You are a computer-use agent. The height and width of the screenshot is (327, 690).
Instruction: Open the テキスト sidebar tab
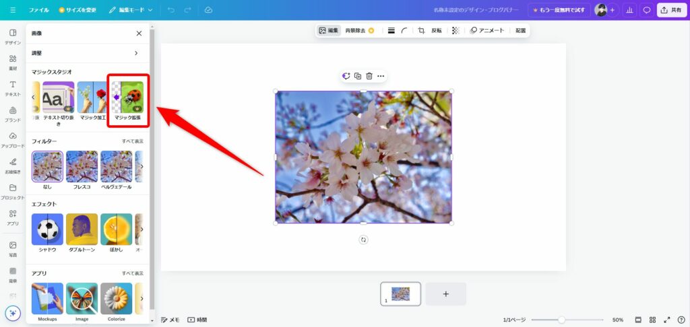(x=13, y=88)
